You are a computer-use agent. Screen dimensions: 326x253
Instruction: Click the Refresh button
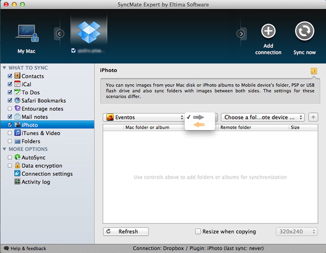pos(126,232)
